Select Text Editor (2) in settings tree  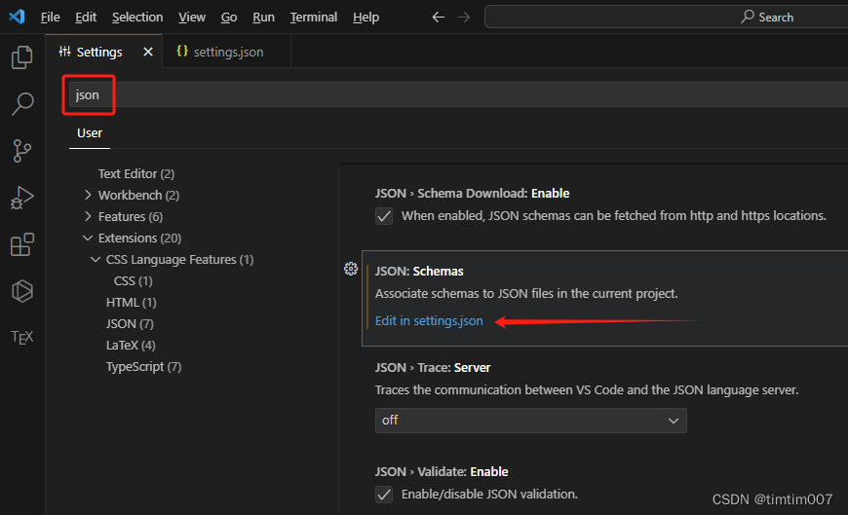136,173
